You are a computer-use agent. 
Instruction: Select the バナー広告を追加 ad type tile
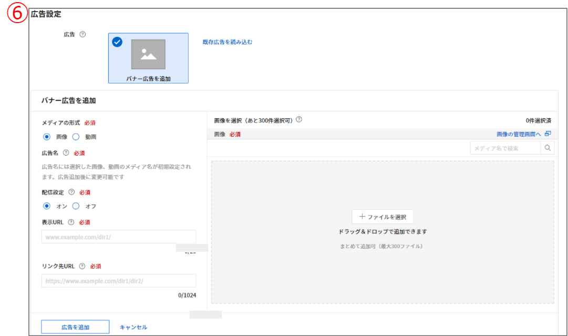coord(148,58)
